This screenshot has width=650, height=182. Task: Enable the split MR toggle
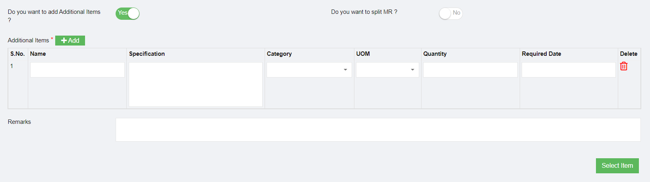point(451,13)
